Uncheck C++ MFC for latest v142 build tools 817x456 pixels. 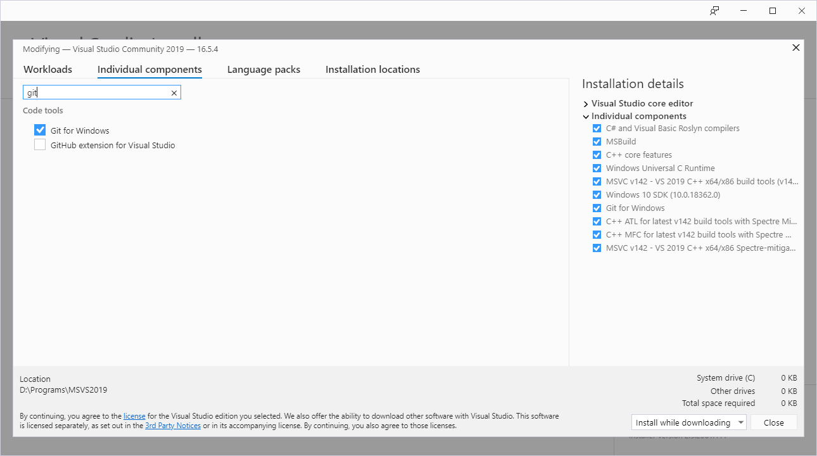click(x=597, y=234)
